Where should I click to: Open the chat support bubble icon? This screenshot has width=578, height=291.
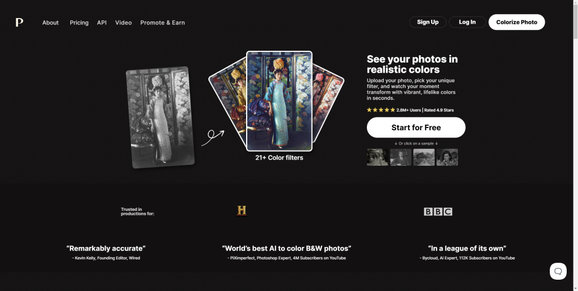point(558,271)
